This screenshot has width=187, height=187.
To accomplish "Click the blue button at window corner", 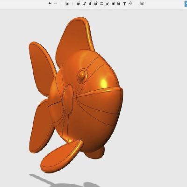I will click(186, 4).
